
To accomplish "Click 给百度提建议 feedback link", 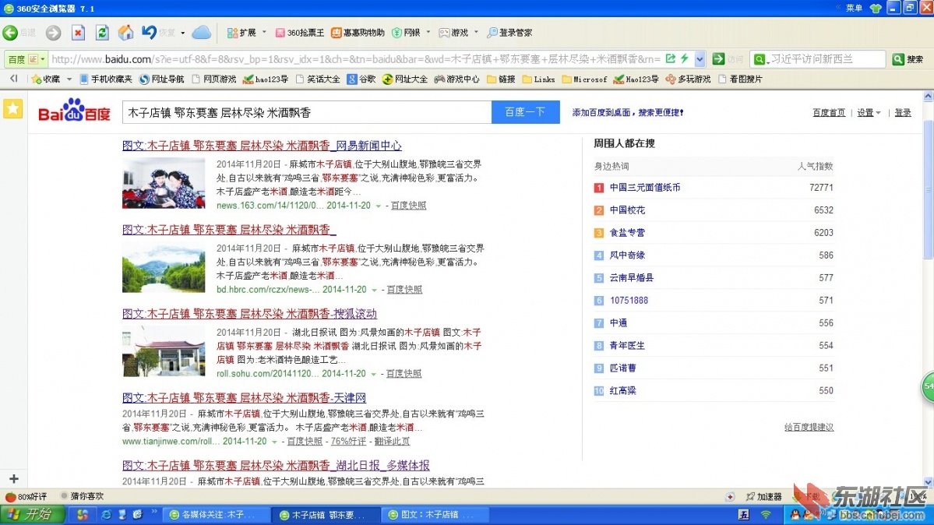I will point(809,427).
